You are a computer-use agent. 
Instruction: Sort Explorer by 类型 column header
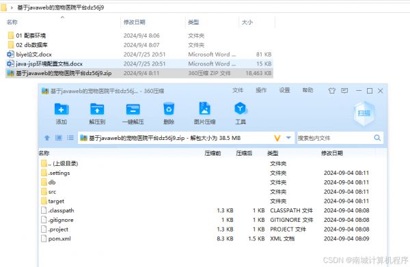click(193, 23)
